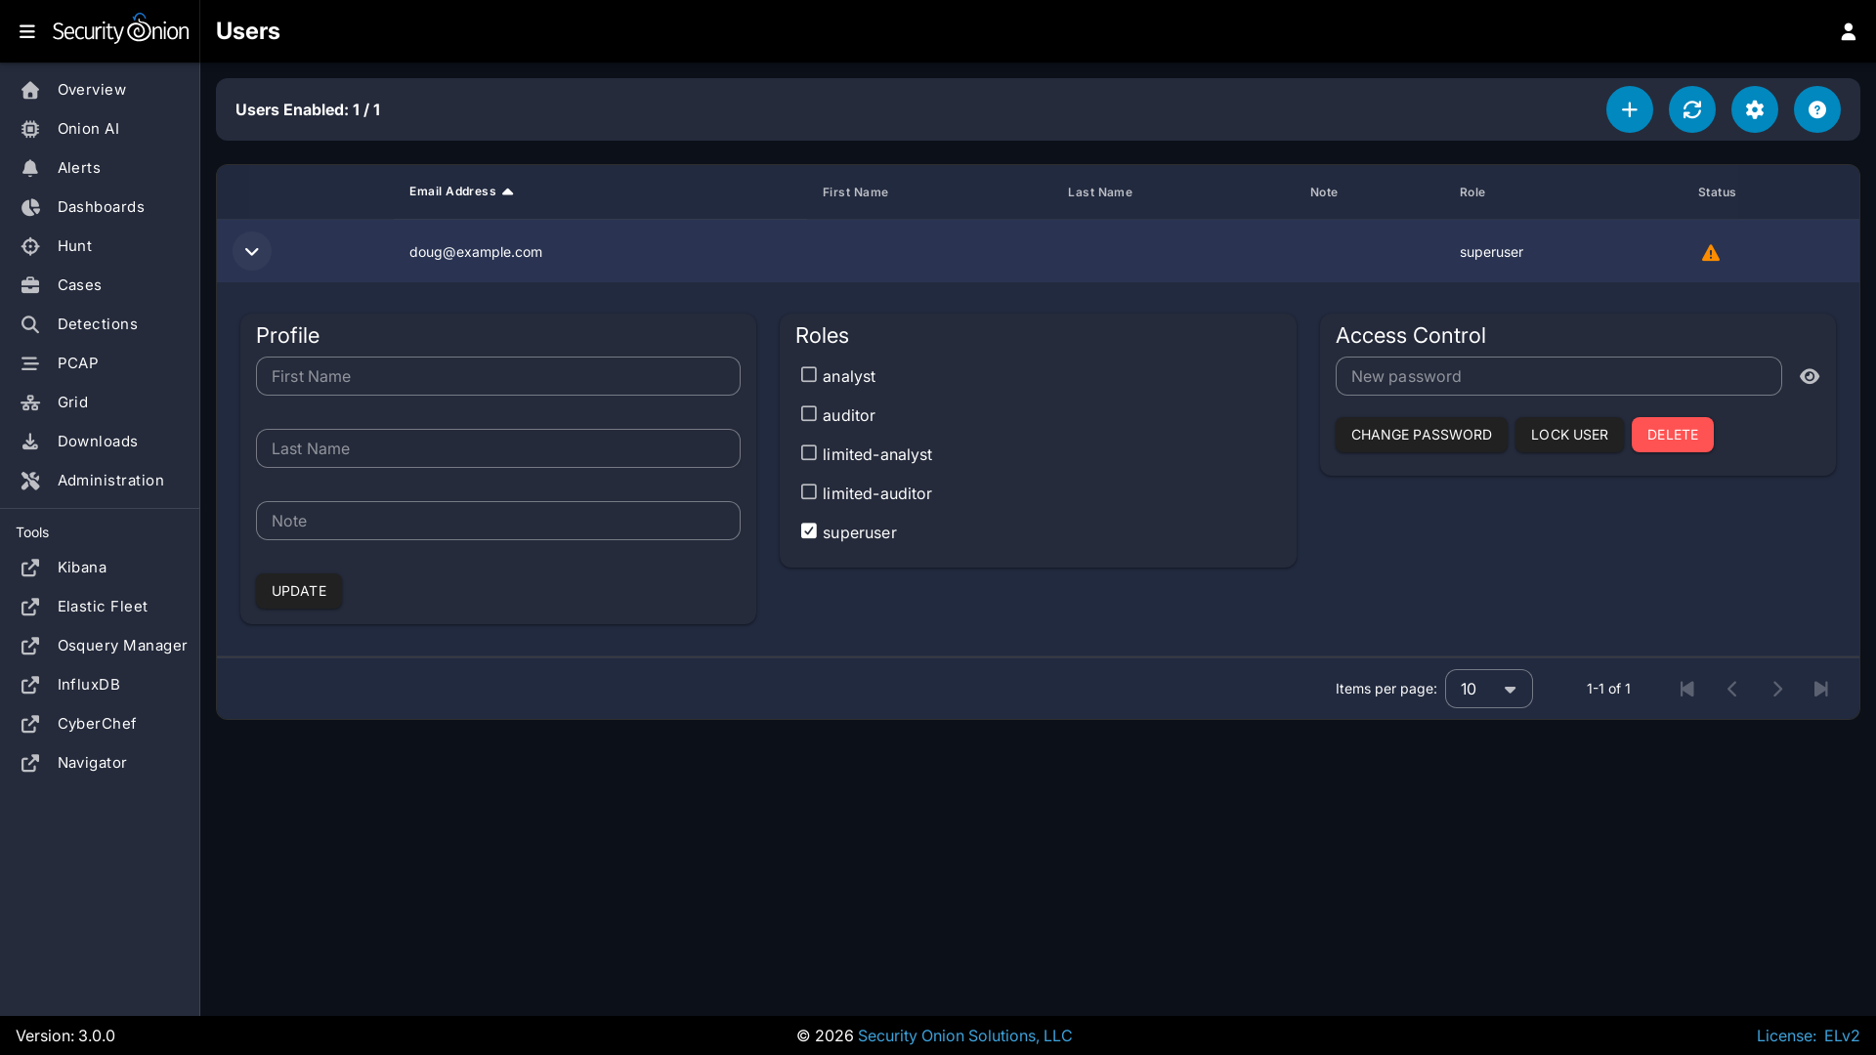This screenshot has height=1055, width=1876.
Task: Collapse the doug@example.com user row
Action: (251, 252)
